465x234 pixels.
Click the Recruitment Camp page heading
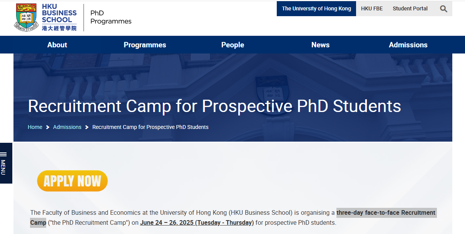coord(214,106)
